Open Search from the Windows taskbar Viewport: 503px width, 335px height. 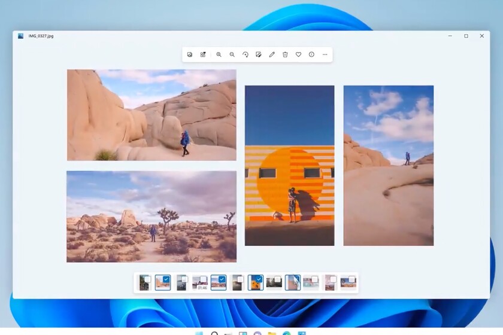[214, 332]
